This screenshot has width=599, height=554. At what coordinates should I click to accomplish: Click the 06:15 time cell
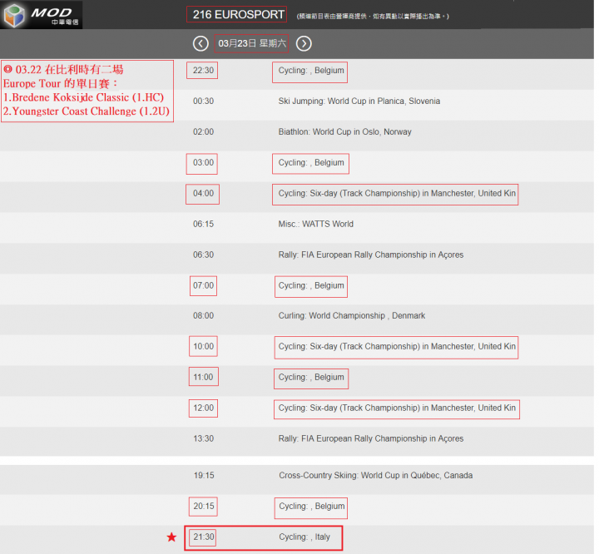[203, 224]
